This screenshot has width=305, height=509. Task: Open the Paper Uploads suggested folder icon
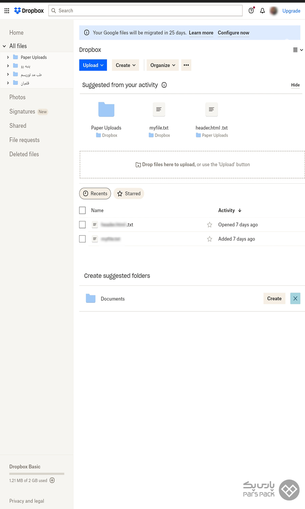coord(106,109)
